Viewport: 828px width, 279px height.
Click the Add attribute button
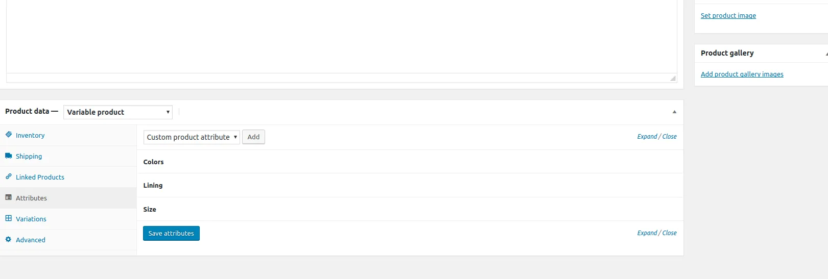pyautogui.click(x=253, y=137)
